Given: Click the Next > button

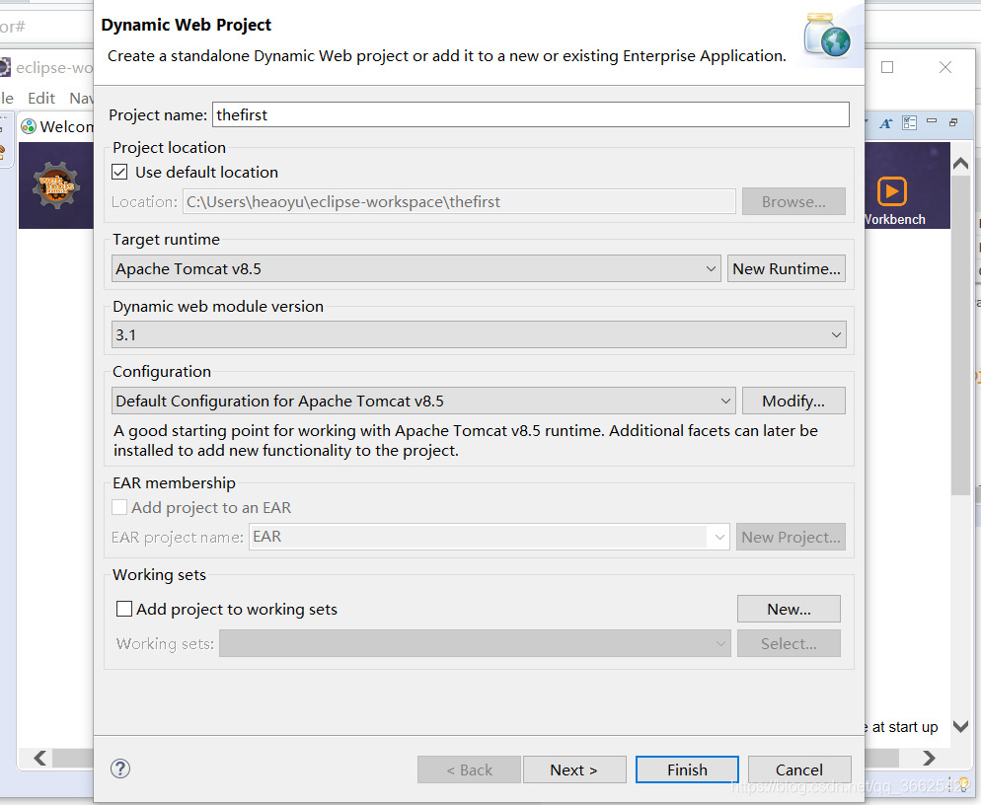Looking at the screenshot, I should (574, 769).
